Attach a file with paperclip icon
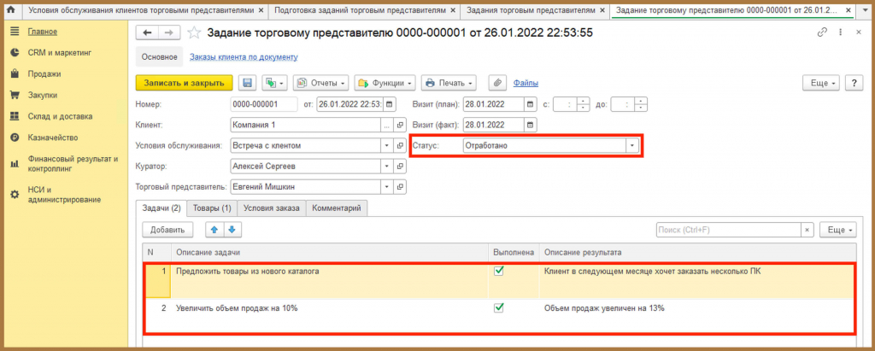Viewport: 875px width, 351px height. tap(497, 83)
